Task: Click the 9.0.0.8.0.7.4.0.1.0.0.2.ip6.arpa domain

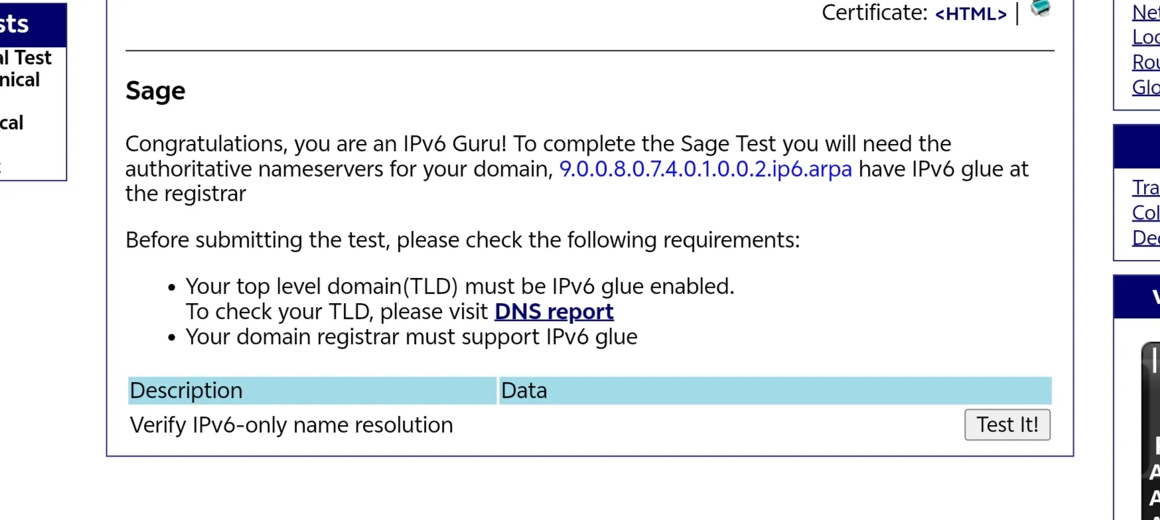Action: (705, 169)
